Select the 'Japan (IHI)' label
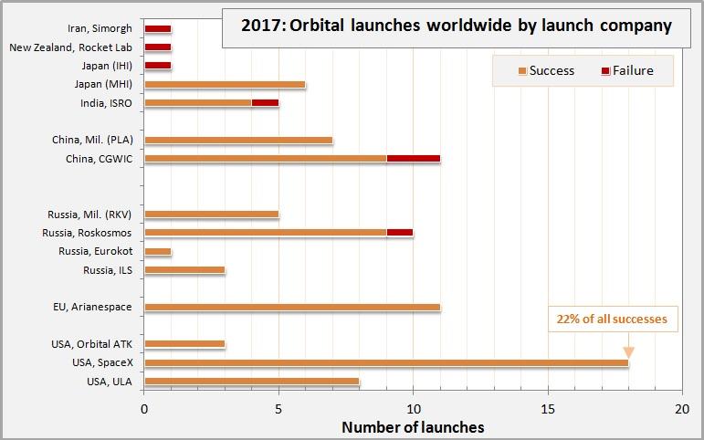This screenshot has width=704, height=440. (107, 66)
